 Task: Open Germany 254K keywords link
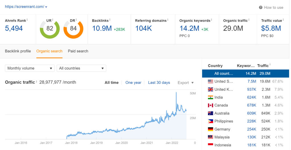coord(251,129)
